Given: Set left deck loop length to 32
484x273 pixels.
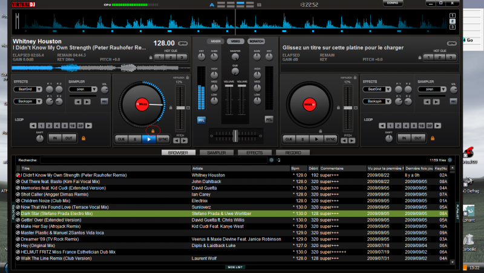Looking at the screenshot, I should tap(80, 126).
